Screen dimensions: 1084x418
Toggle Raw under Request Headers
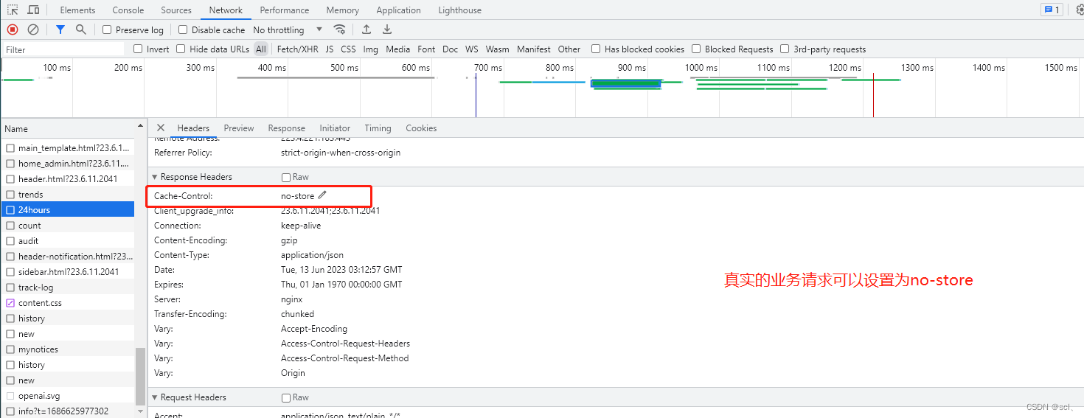[286, 397]
